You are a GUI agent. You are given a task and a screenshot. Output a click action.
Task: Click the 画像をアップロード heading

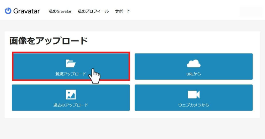pos(48,41)
